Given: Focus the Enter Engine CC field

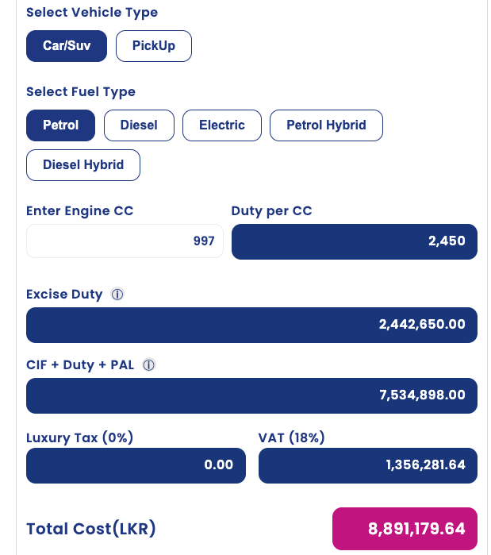Looking at the screenshot, I should click(x=125, y=241).
